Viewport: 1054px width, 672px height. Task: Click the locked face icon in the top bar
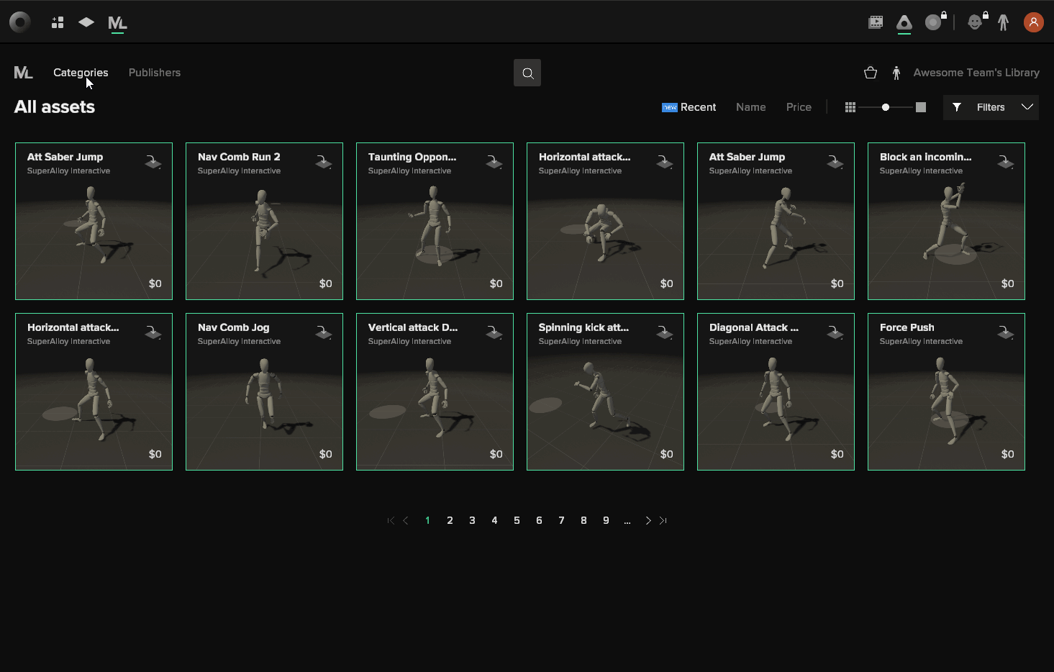point(976,22)
